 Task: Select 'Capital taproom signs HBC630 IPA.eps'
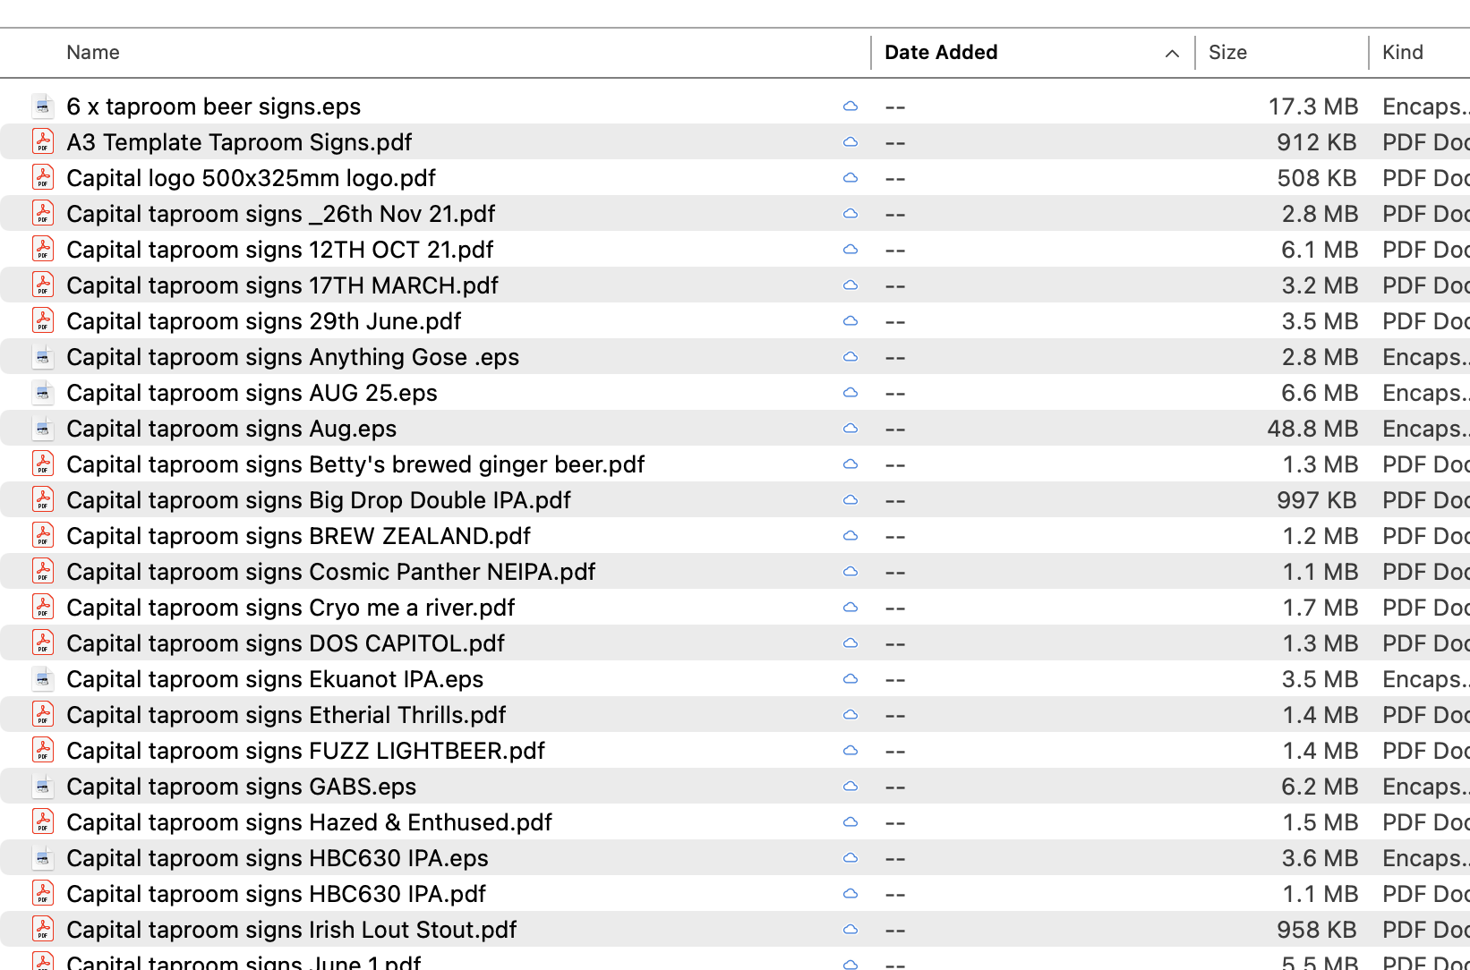point(278,858)
